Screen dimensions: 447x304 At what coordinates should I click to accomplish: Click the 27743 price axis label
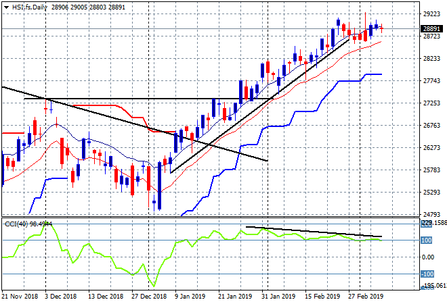pos(431,81)
